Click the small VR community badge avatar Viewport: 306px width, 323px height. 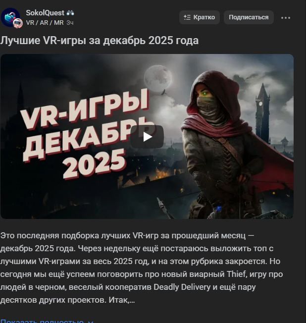click(18, 23)
